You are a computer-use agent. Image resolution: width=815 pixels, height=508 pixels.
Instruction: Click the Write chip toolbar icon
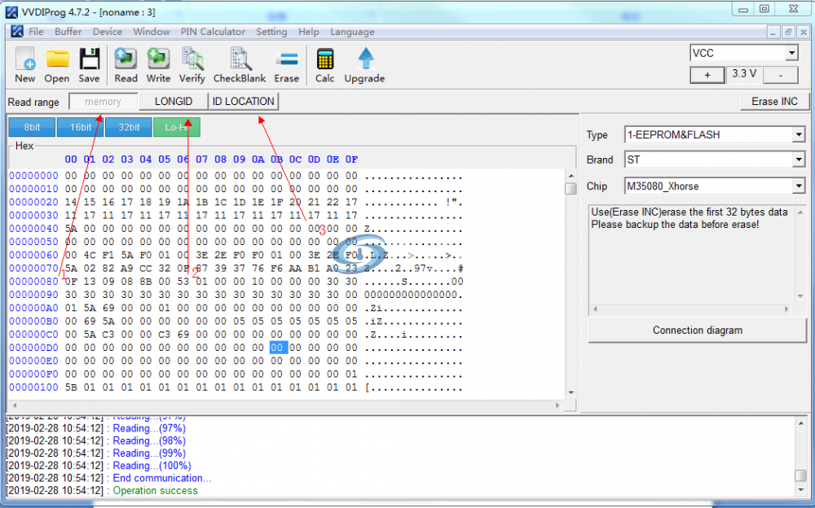click(159, 65)
